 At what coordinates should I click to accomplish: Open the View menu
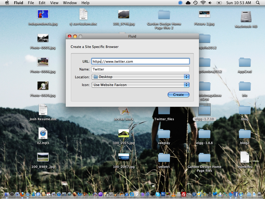point(54,3)
